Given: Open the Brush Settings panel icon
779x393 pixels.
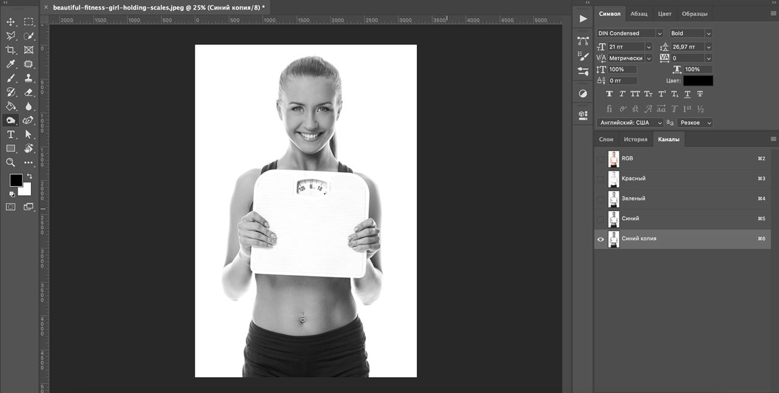Looking at the screenshot, I should click(x=583, y=56).
